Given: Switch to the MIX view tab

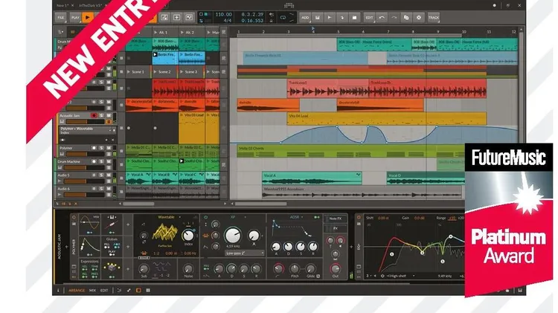Looking at the screenshot, I should (92, 291).
